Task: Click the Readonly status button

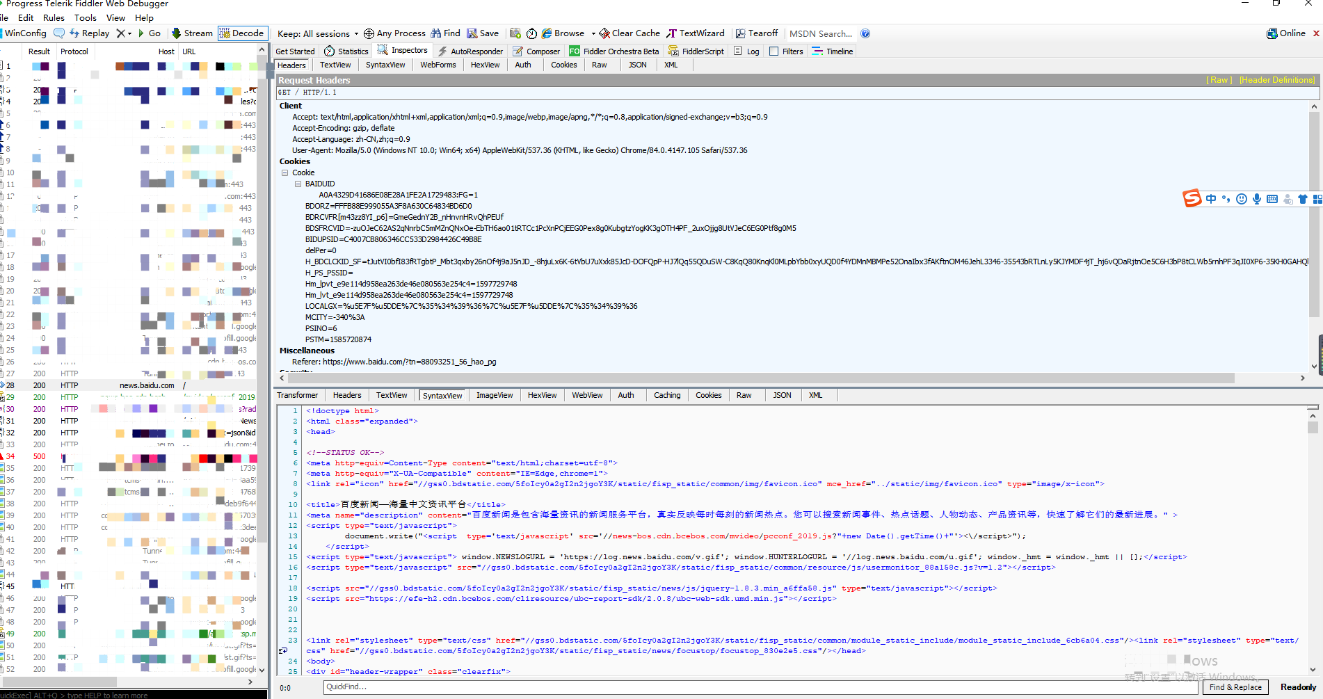Action: (1298, 687)
